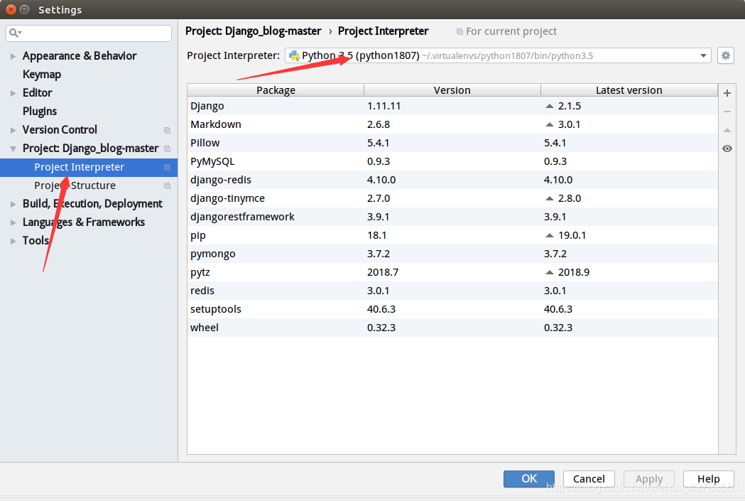Select the django-tinymce package row
This screenshot has height=501, width=745.
coord(452,198)
